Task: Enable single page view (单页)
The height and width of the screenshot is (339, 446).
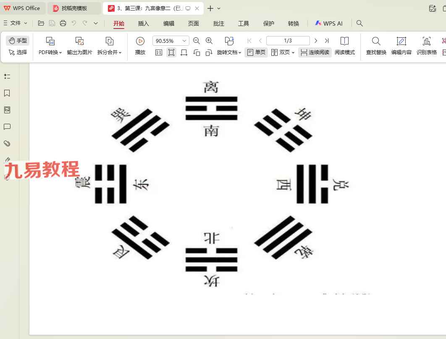Action: click(x=256, y=52)
